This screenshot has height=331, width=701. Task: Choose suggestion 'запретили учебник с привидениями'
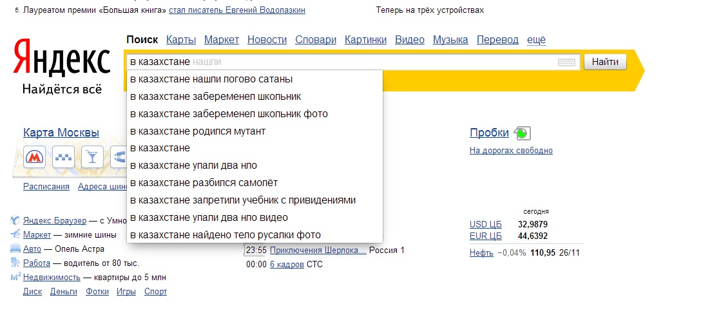pos(255,200)
